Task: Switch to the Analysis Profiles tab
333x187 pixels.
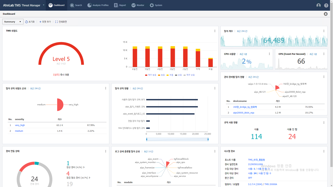Action: 98,5
